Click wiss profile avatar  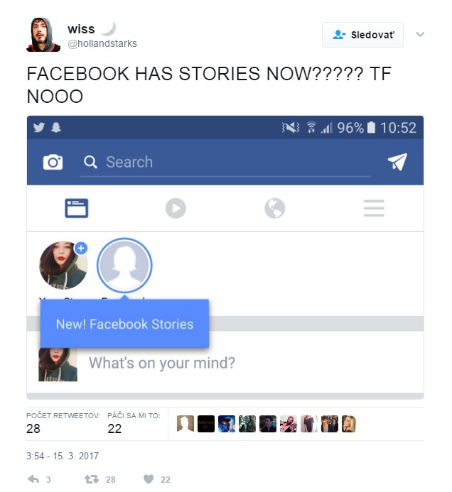click(x=43, y=35)
